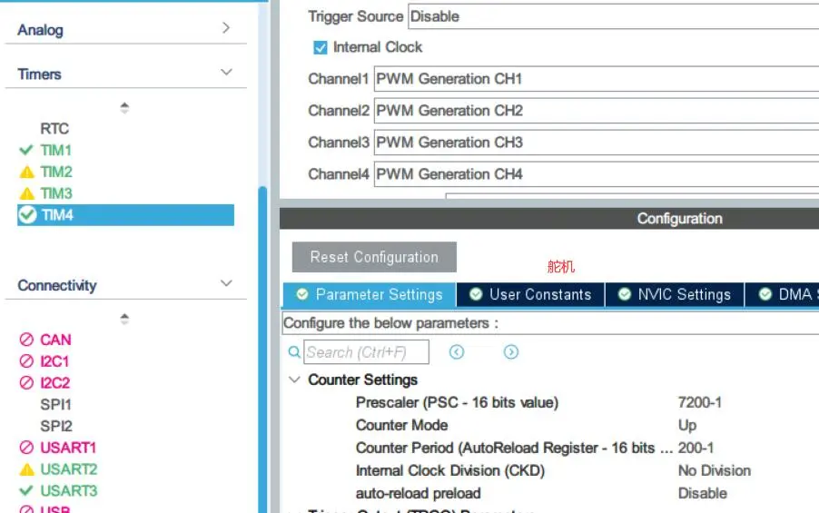Click the Search (Ctrl+F) input field

point(365,352)
